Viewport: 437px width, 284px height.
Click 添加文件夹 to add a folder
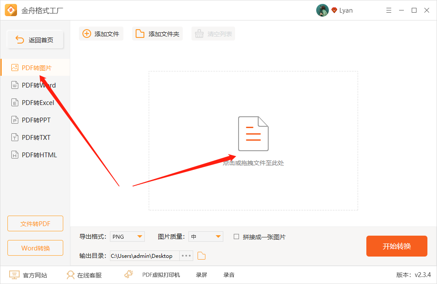click(x=157, y=34)
